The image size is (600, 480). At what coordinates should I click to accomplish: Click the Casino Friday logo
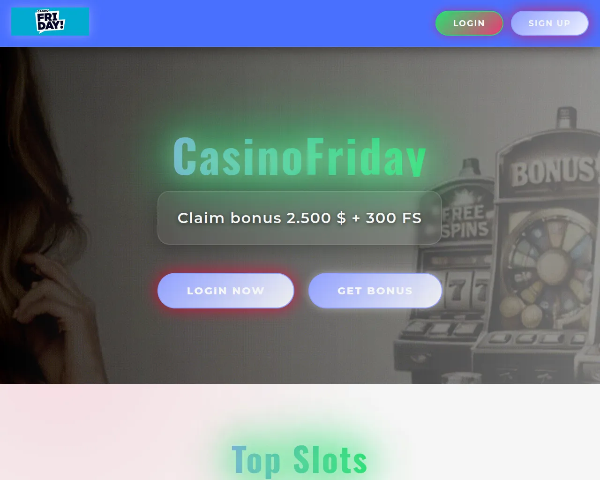pyautogui.click(x=50, y=21)
